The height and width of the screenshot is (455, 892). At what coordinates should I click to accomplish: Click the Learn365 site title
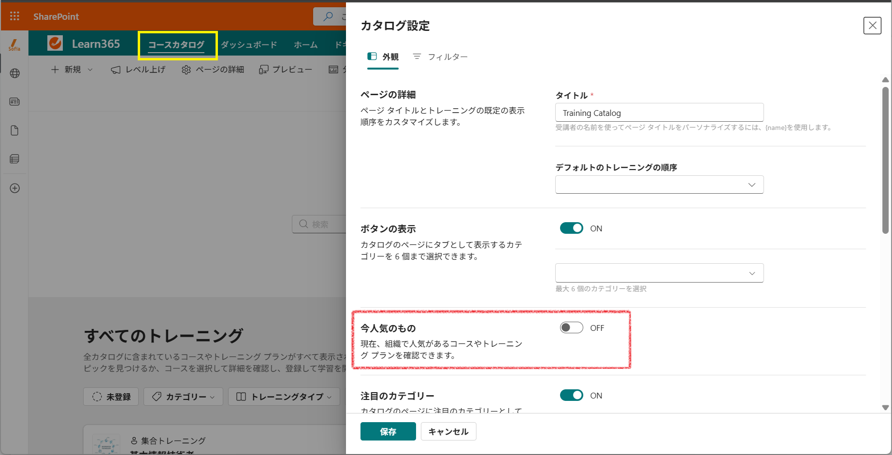(x=96, y=44)
